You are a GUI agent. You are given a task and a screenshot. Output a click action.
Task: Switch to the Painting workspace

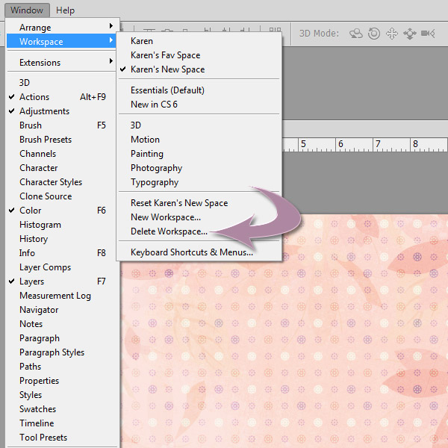click(199, 154)
